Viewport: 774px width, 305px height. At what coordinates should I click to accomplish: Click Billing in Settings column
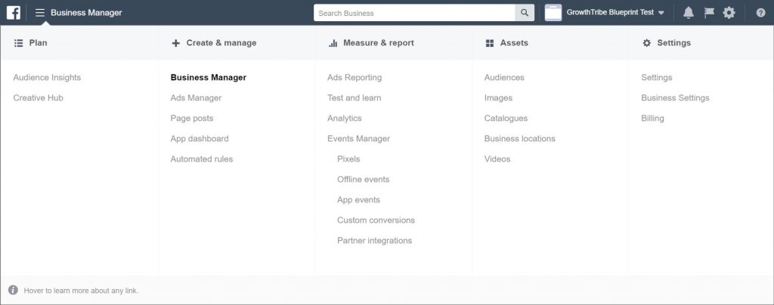(652, 119)
